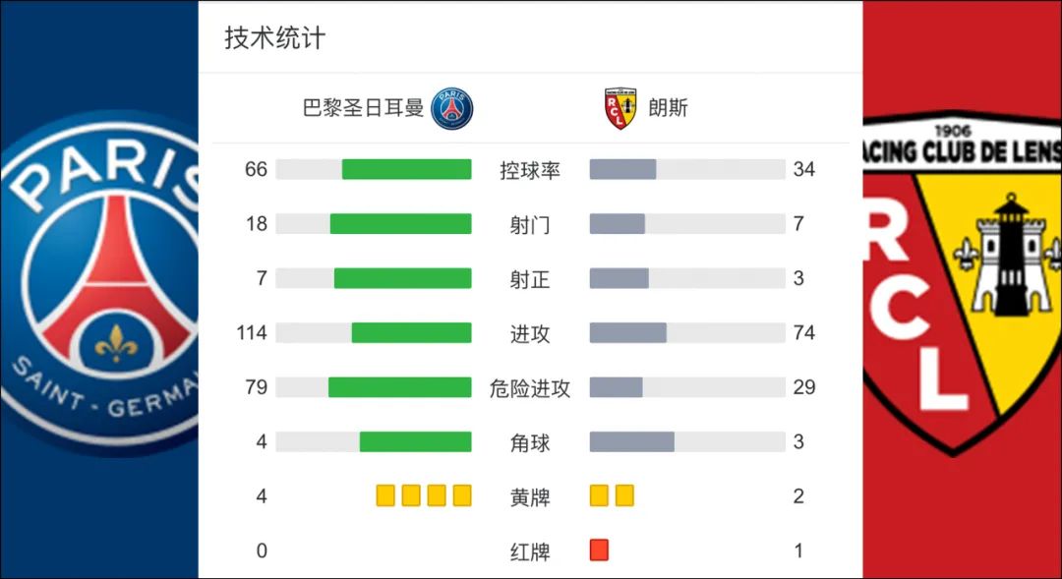The width and height of the screenshot is (1062, 579).
Task: Click the second Lens yellow card icon
Action: click(624, 495)
